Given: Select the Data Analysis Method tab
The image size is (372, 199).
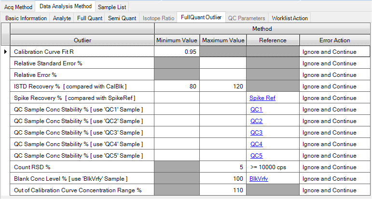Looking at the screenshot, I should pyautogui.click(x=66, y=6).
